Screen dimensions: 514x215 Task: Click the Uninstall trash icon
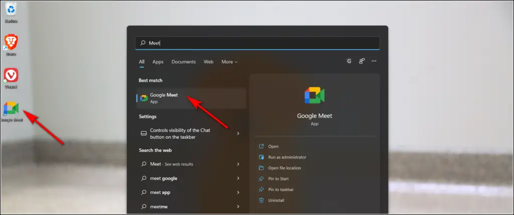click(261, 200)
